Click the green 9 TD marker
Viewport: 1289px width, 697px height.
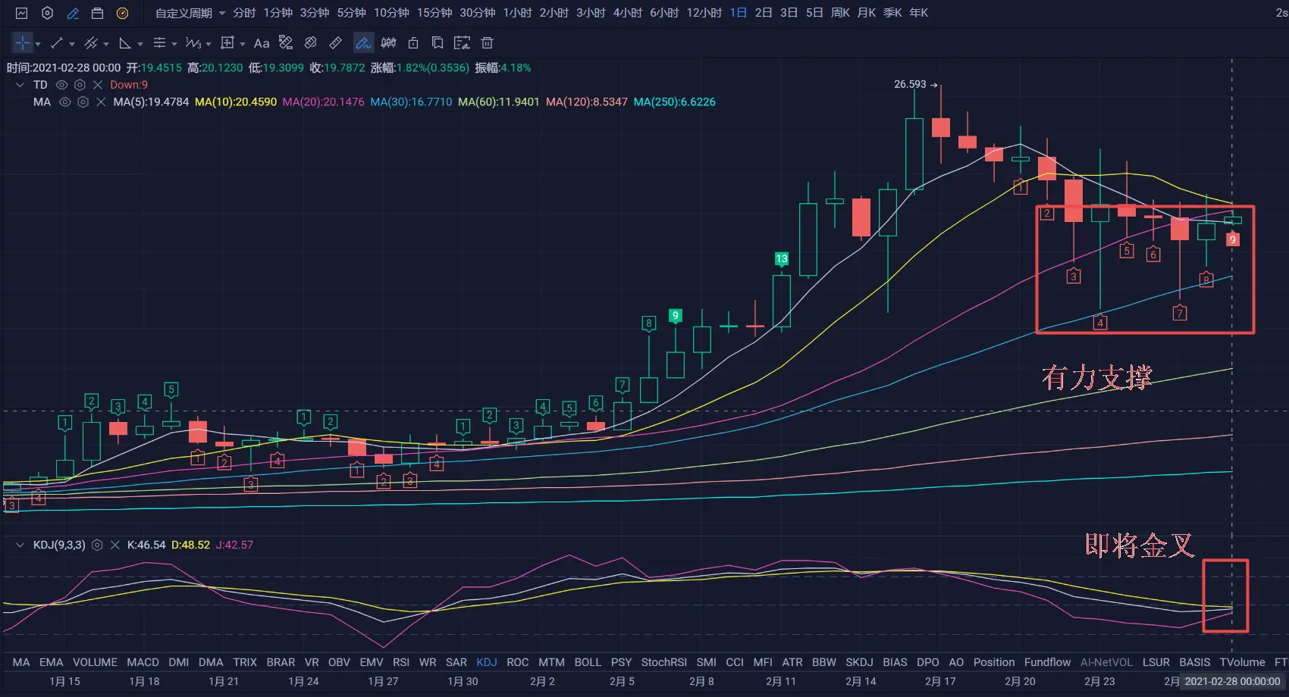tap(676, 315)
